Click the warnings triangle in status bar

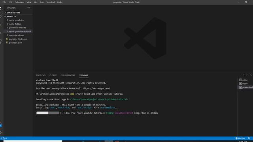click(x=4, y=138)
